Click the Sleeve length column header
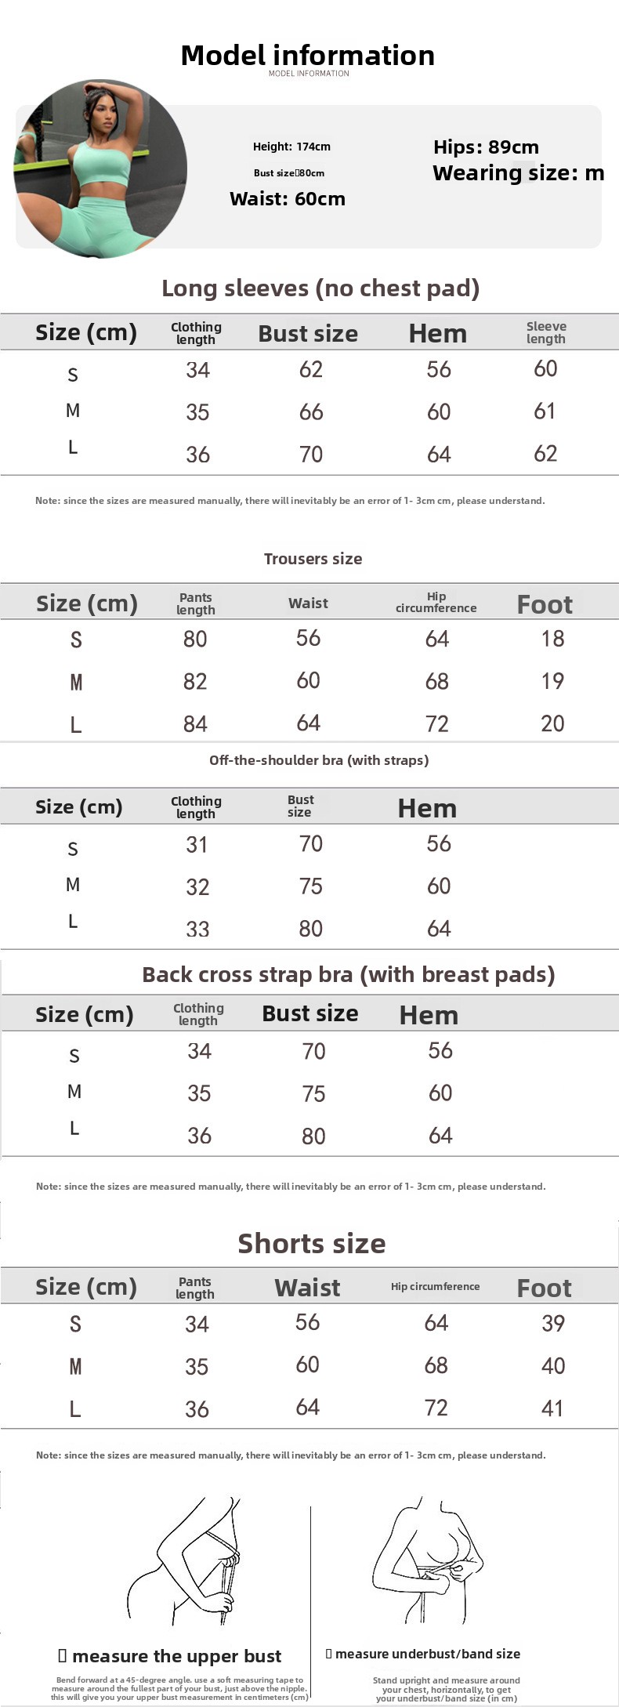The width and height of the screenshot is (619, 1707). (x=546, y=332)
